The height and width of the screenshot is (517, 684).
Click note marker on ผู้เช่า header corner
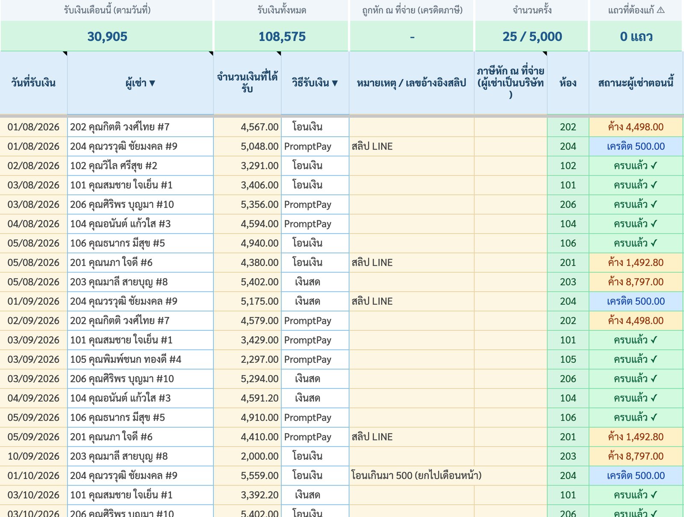tap(211, 53)
